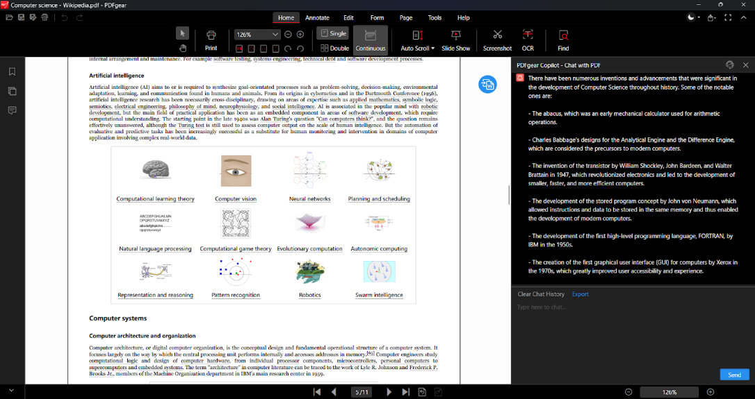Image resolution: width=755 pixels, height=399 pixels.
Task: Expand the bottom-left sidebar chevron
Action: (12, 391)
